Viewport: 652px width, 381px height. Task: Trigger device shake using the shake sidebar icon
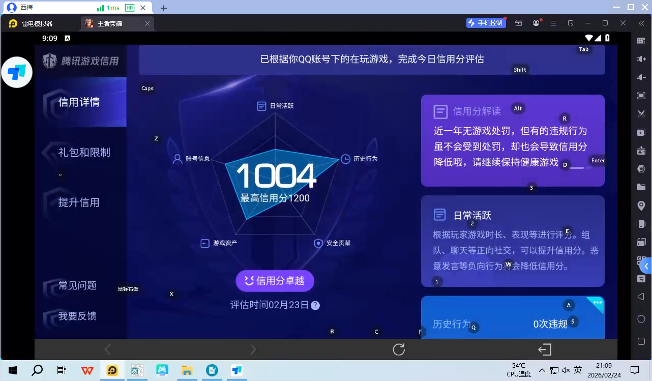click(641, 223)
